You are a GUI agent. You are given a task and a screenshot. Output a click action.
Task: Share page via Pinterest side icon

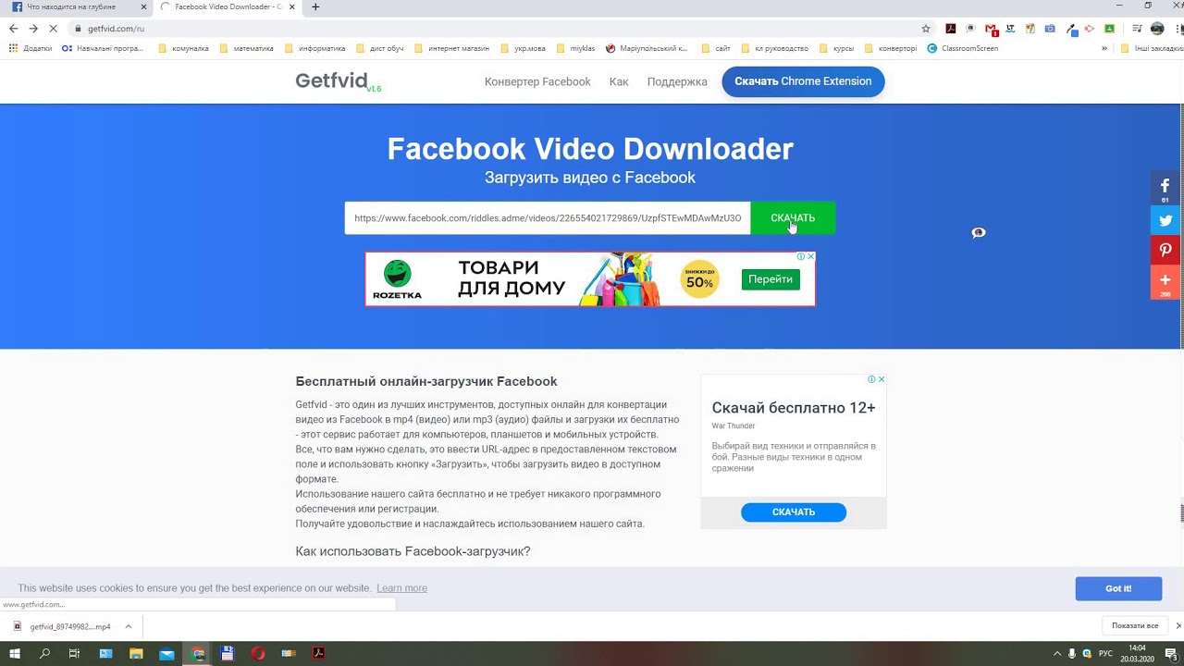(x=1165, y=250)
